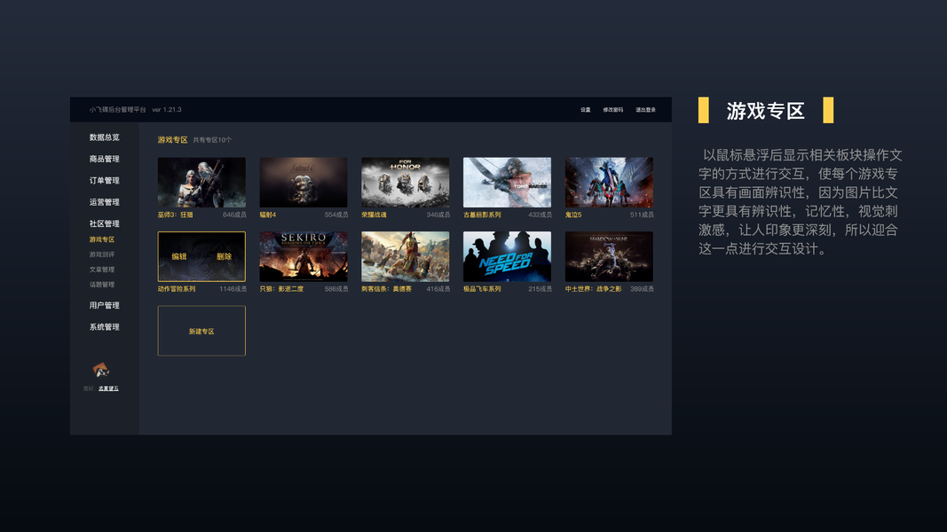Open 系统管理 in the sidebar
Viewport: 947px width, 532px height.
(x=105, y=327)
